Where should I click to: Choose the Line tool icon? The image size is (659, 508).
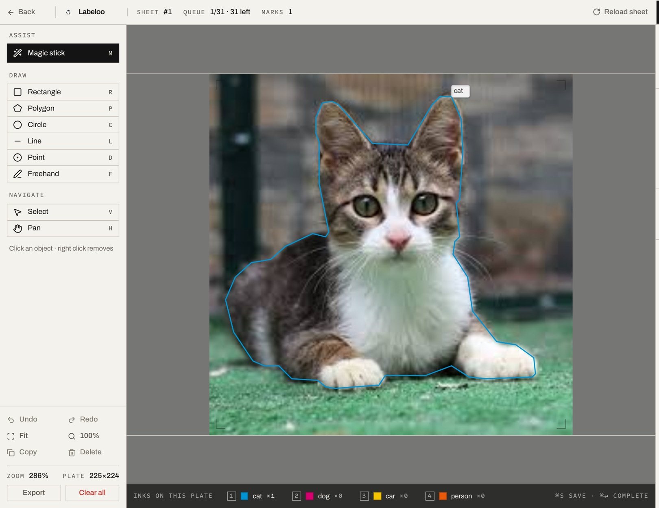(x=17, y=141)
